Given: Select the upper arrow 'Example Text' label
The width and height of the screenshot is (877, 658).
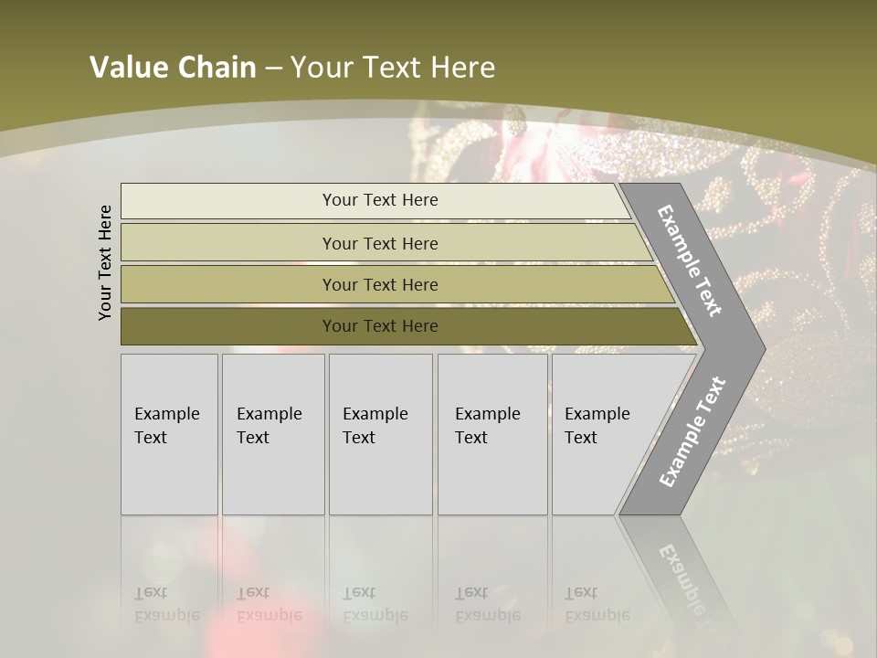Looking at the screenshot, I should [x=690, y=260].
